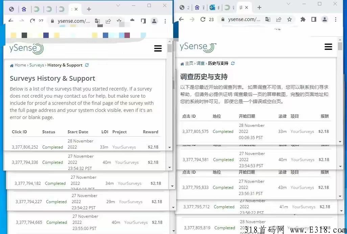Reload the page in right browser window
347x234 pixels.
click(x=203, y=19)
